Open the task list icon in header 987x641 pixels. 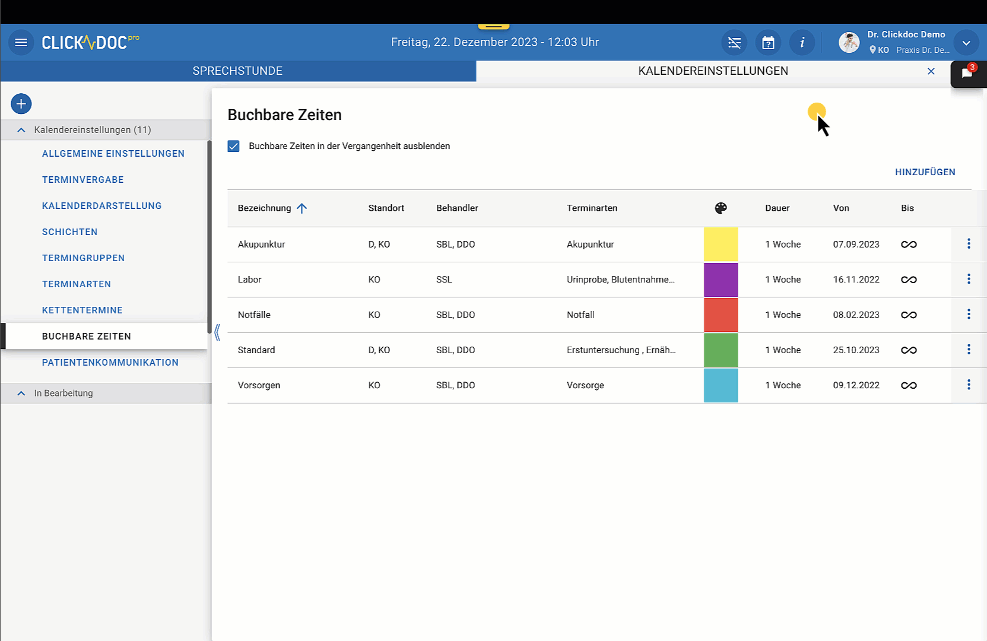[734, 43]
